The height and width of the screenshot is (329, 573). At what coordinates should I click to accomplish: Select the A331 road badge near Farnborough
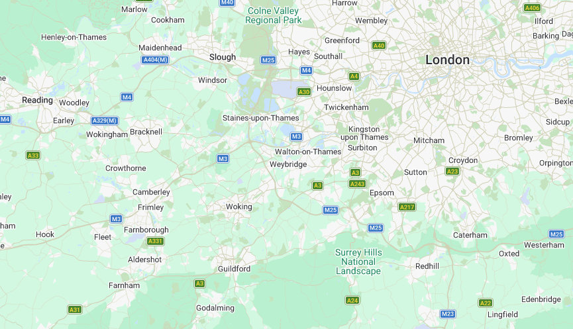click(155, 241)
